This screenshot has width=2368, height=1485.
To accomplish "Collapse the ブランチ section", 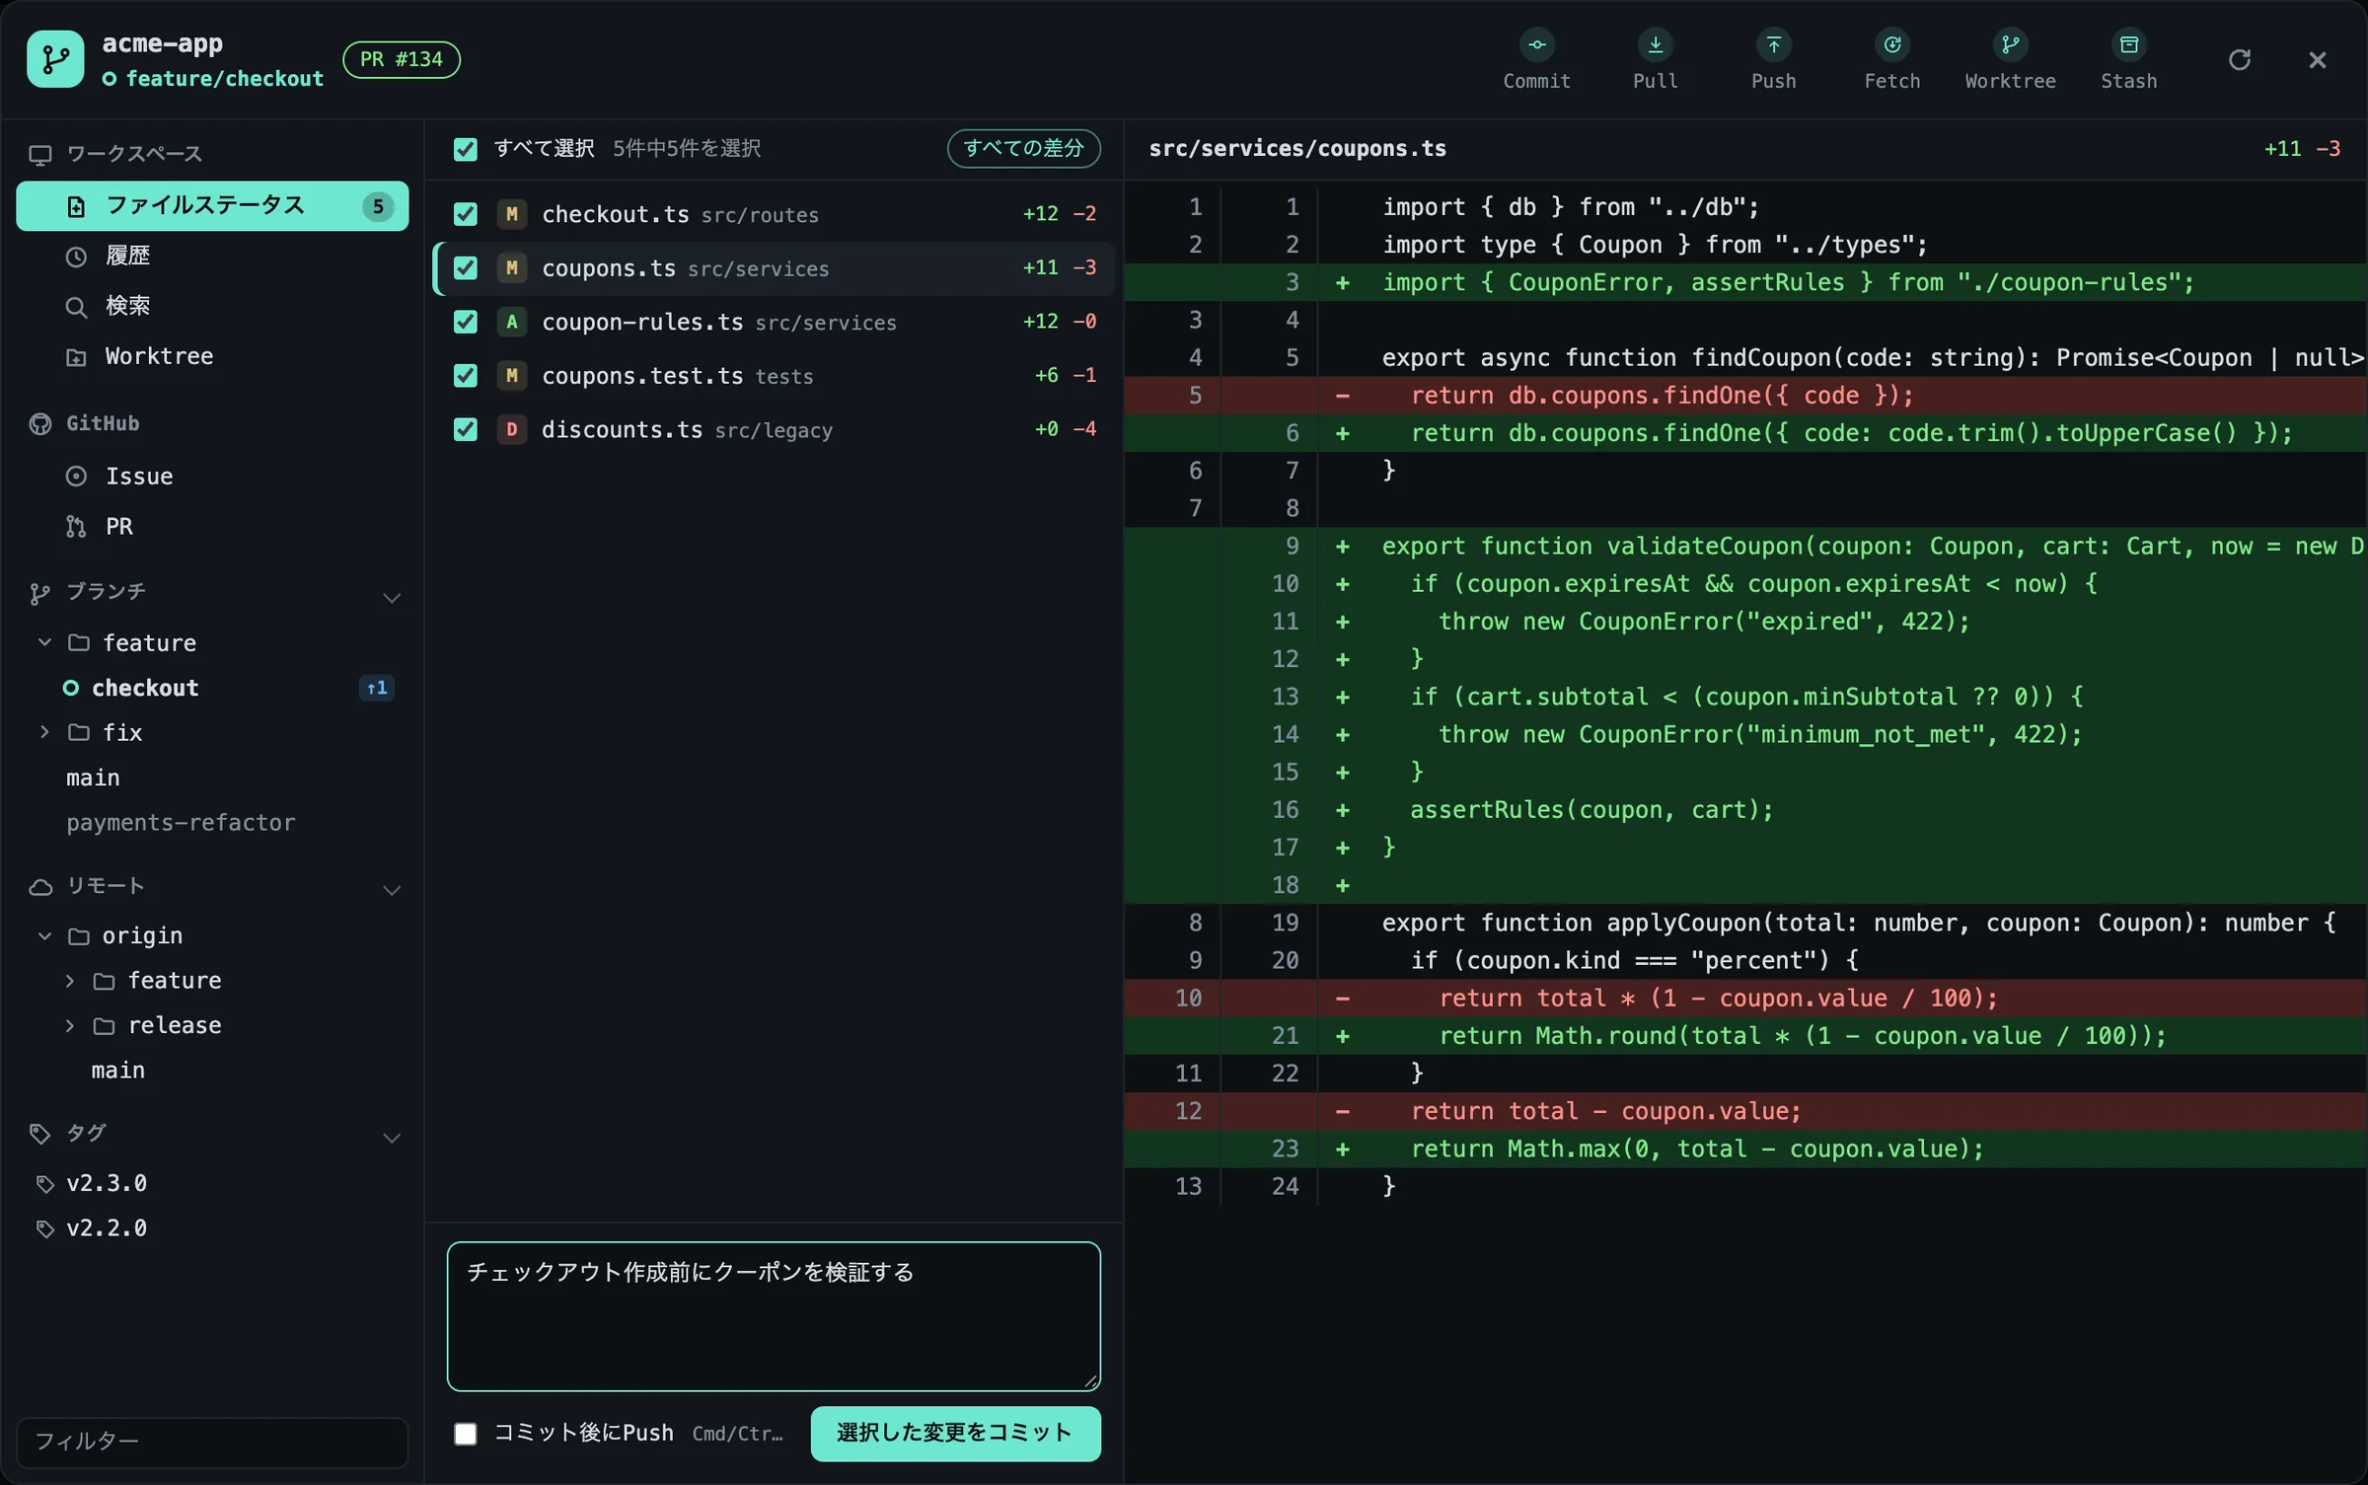I will point(392,597).
